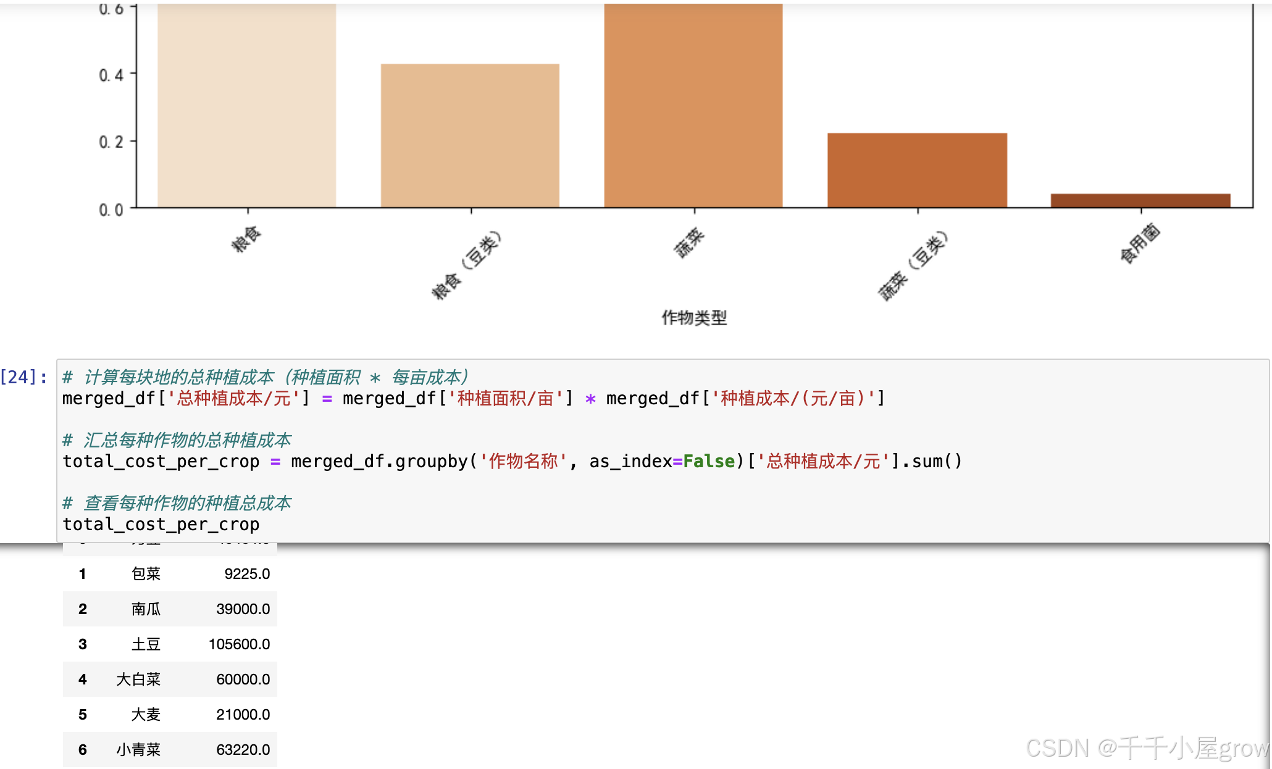This screenshot has width=1272, height=769.
Task: Click the y-axis tick label 0.2
Action: (x=111, y=143)
